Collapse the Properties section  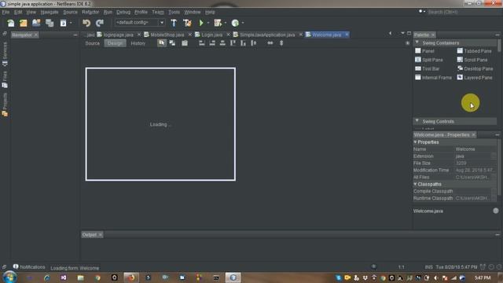point(415,141)
